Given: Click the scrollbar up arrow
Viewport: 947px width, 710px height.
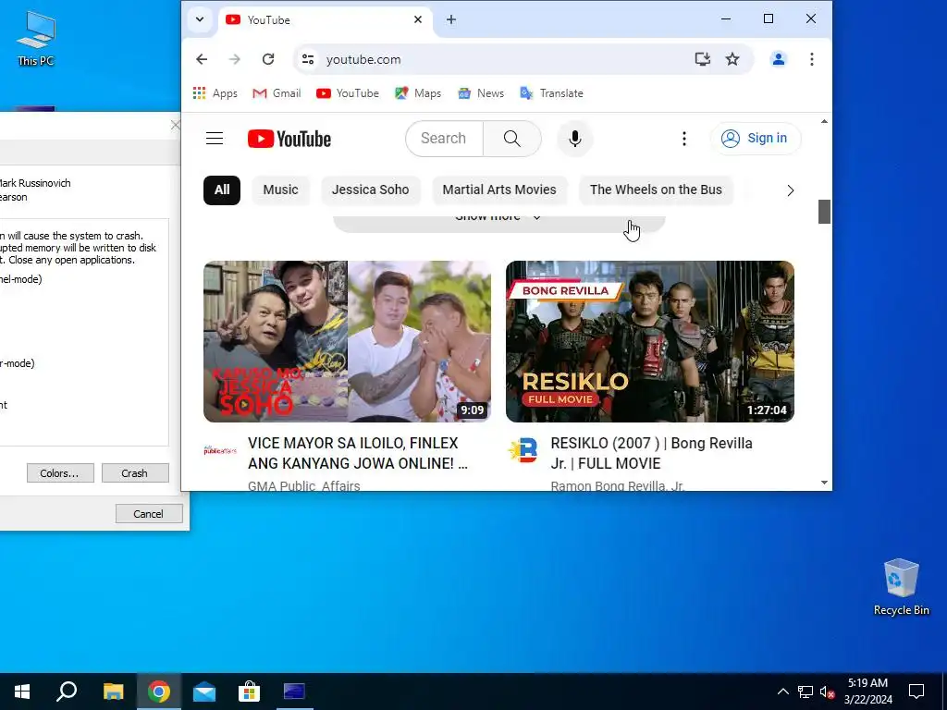Looking at the screenshot, I should 824,121.
